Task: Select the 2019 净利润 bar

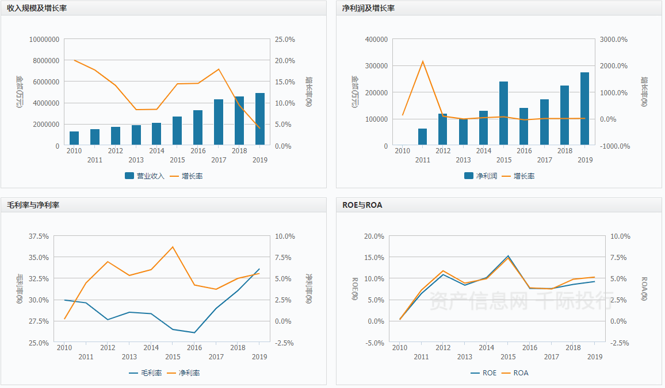Action: [x=584, y=108]
